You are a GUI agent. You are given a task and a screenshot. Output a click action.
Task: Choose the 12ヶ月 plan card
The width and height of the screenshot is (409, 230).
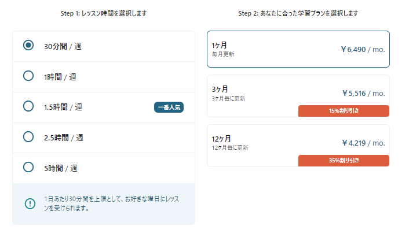pos(298,146)
